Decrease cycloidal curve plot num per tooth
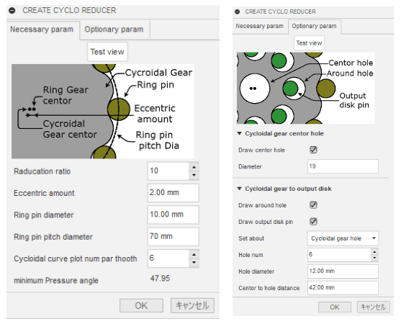Screen dimensions: 401x324 tap(194, 262)
